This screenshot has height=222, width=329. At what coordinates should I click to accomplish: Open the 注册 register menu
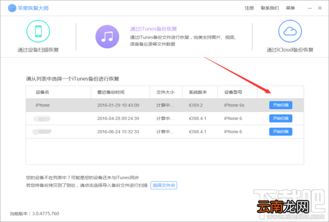[249, 8]
